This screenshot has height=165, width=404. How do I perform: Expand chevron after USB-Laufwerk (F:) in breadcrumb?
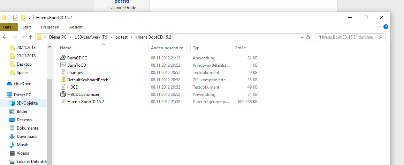111,37
